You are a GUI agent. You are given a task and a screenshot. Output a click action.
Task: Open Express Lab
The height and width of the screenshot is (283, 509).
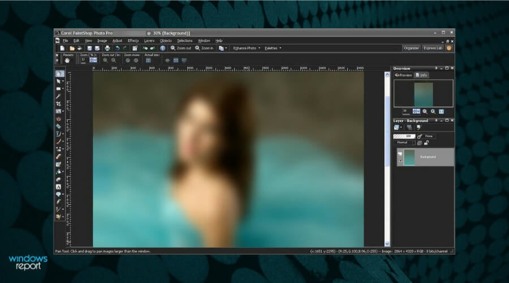pos(433,48)
